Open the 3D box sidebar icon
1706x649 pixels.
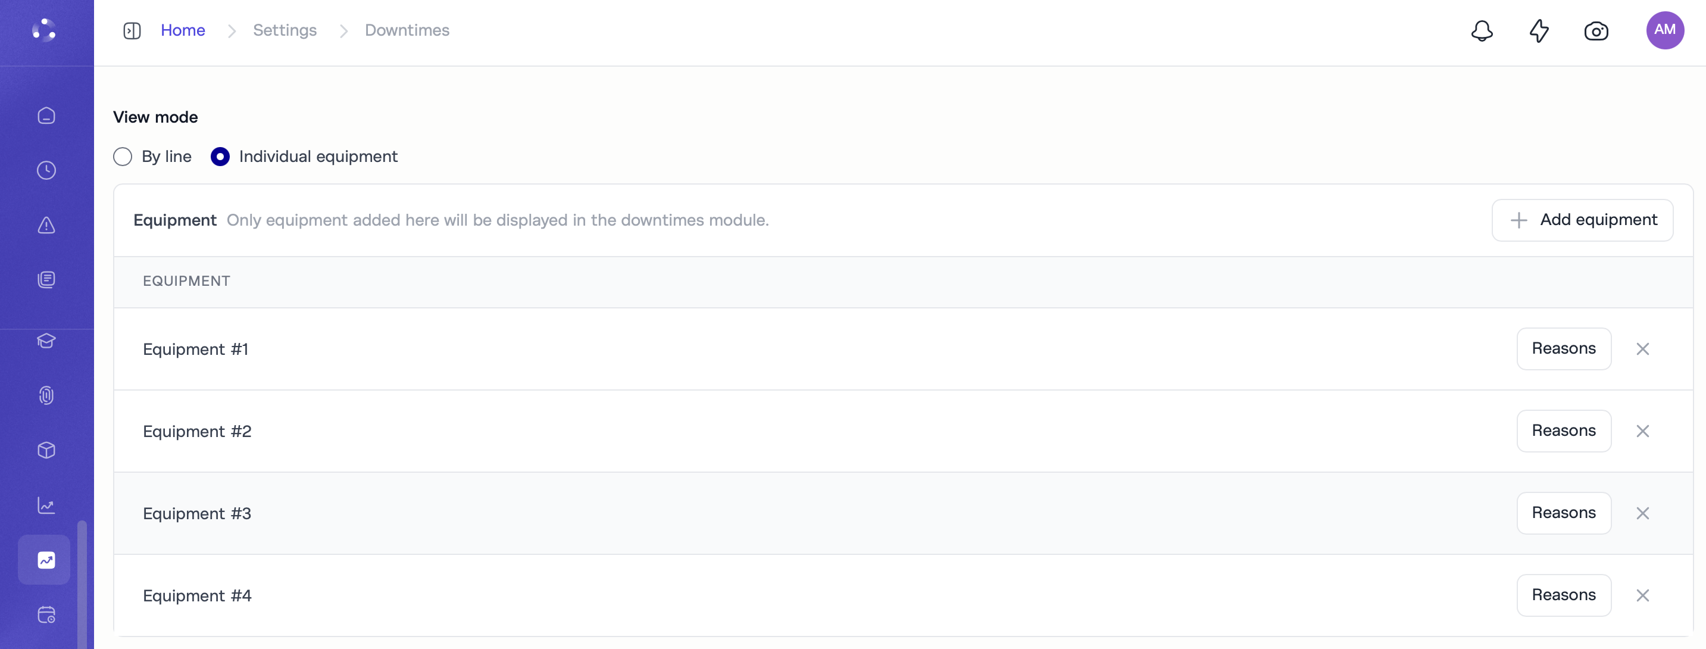[x=46, y=450]
